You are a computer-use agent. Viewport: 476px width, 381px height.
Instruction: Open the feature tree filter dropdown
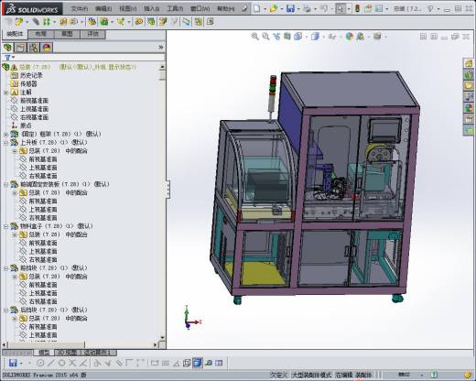9,58
